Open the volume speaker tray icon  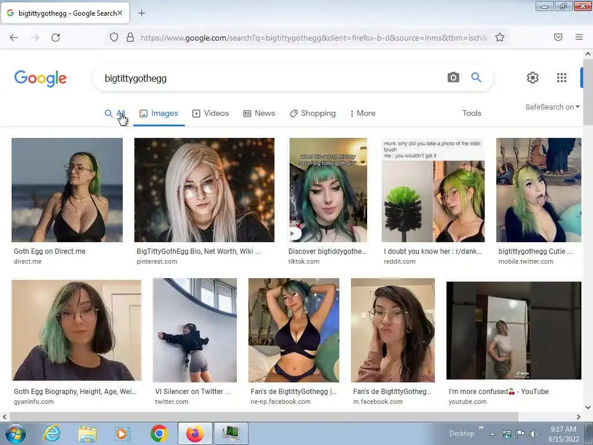[x=534, y=434]
